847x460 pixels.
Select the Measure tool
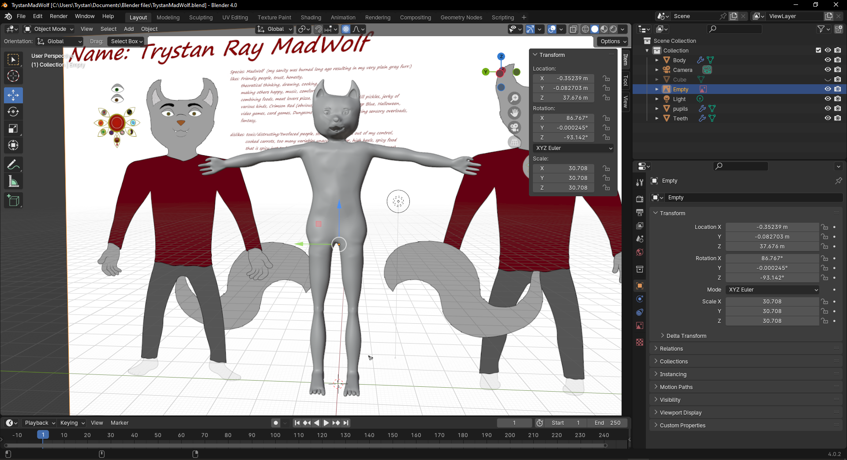(x=13, y=182)
